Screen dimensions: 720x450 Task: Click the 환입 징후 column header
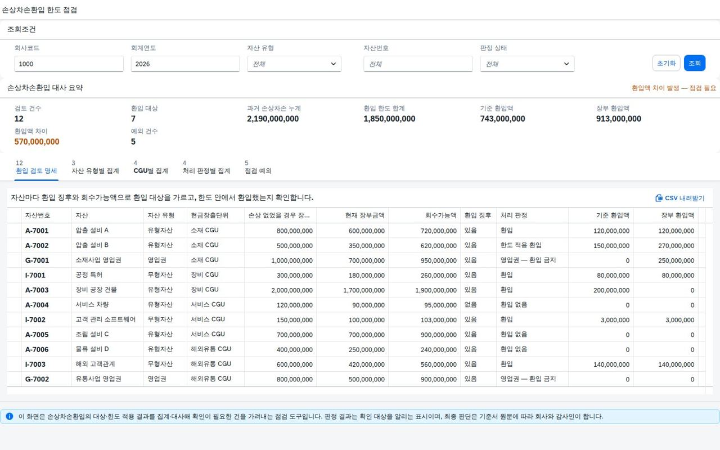(x=478, y=215)
